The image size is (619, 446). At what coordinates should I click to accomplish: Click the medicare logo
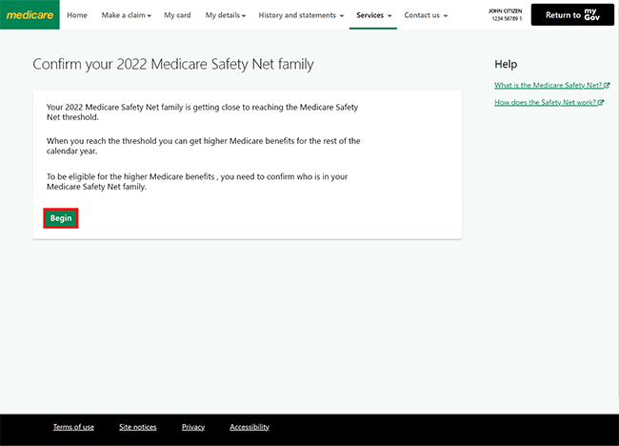coord(30,14)
